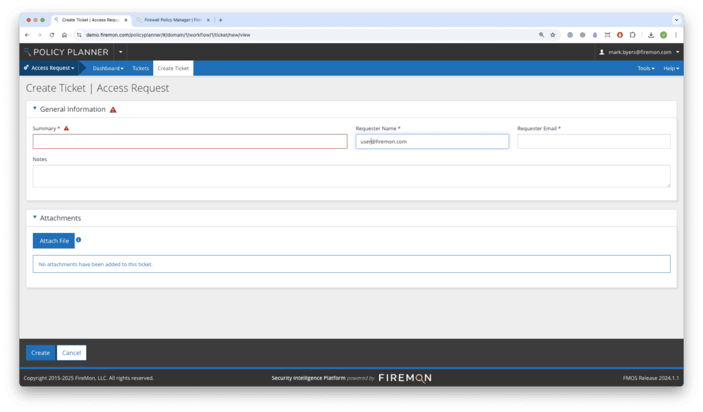Click the info icon beside Attach File

click(x=78, y=241)
